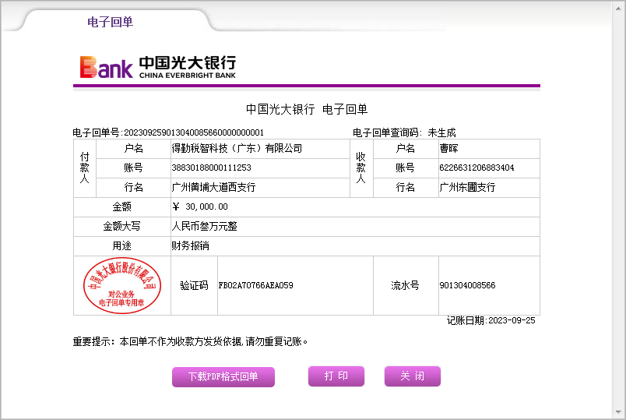Click payer account number 38830188000111253
Image resolution: width=626 pixels, height=420 pixels.
(211, 168)
